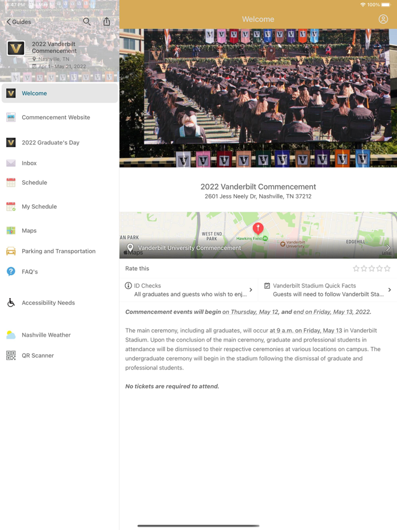Screen dimensions: 397x530
Task: Open ID Checks info card
Action: (189, 289)
